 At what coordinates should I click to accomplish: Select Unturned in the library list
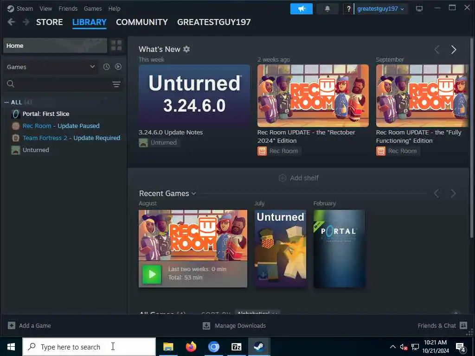click(x=36, y=150)
